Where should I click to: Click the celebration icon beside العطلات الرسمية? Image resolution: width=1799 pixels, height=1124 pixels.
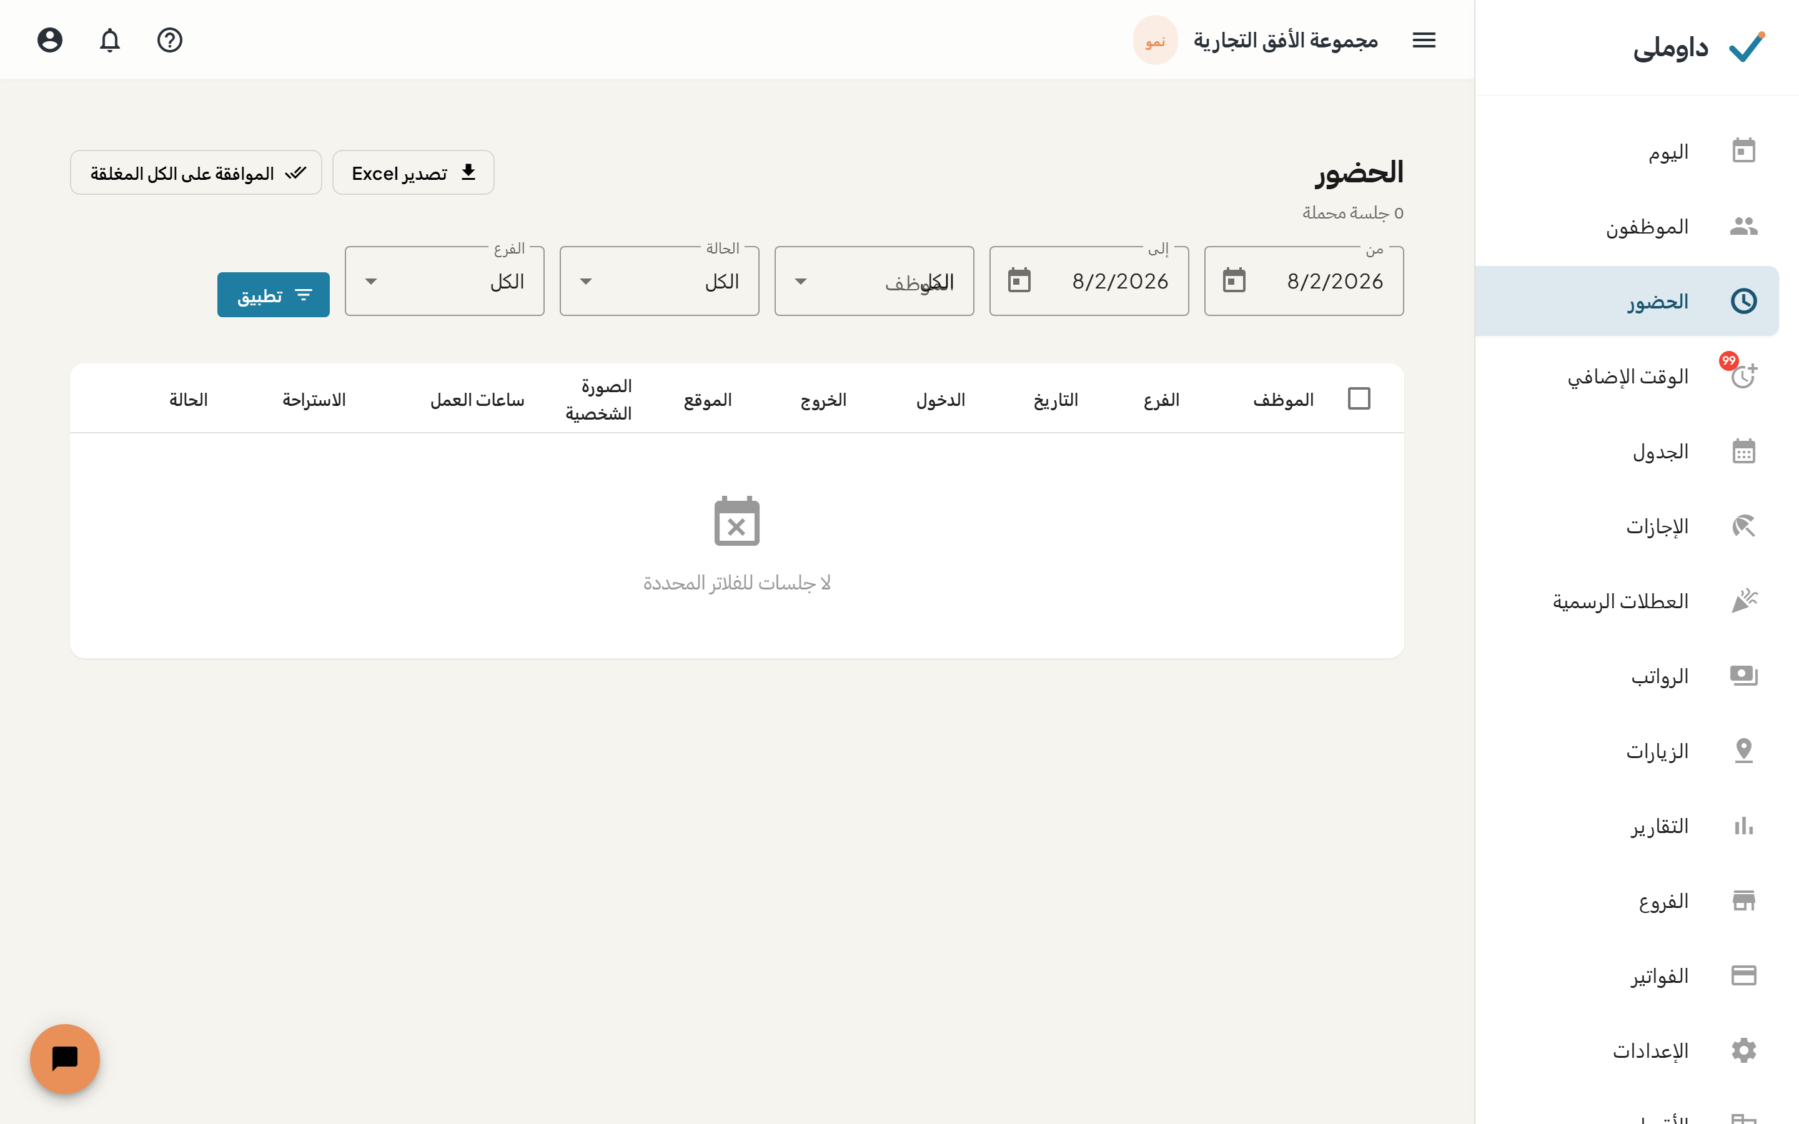click(x=1743, y=601)
